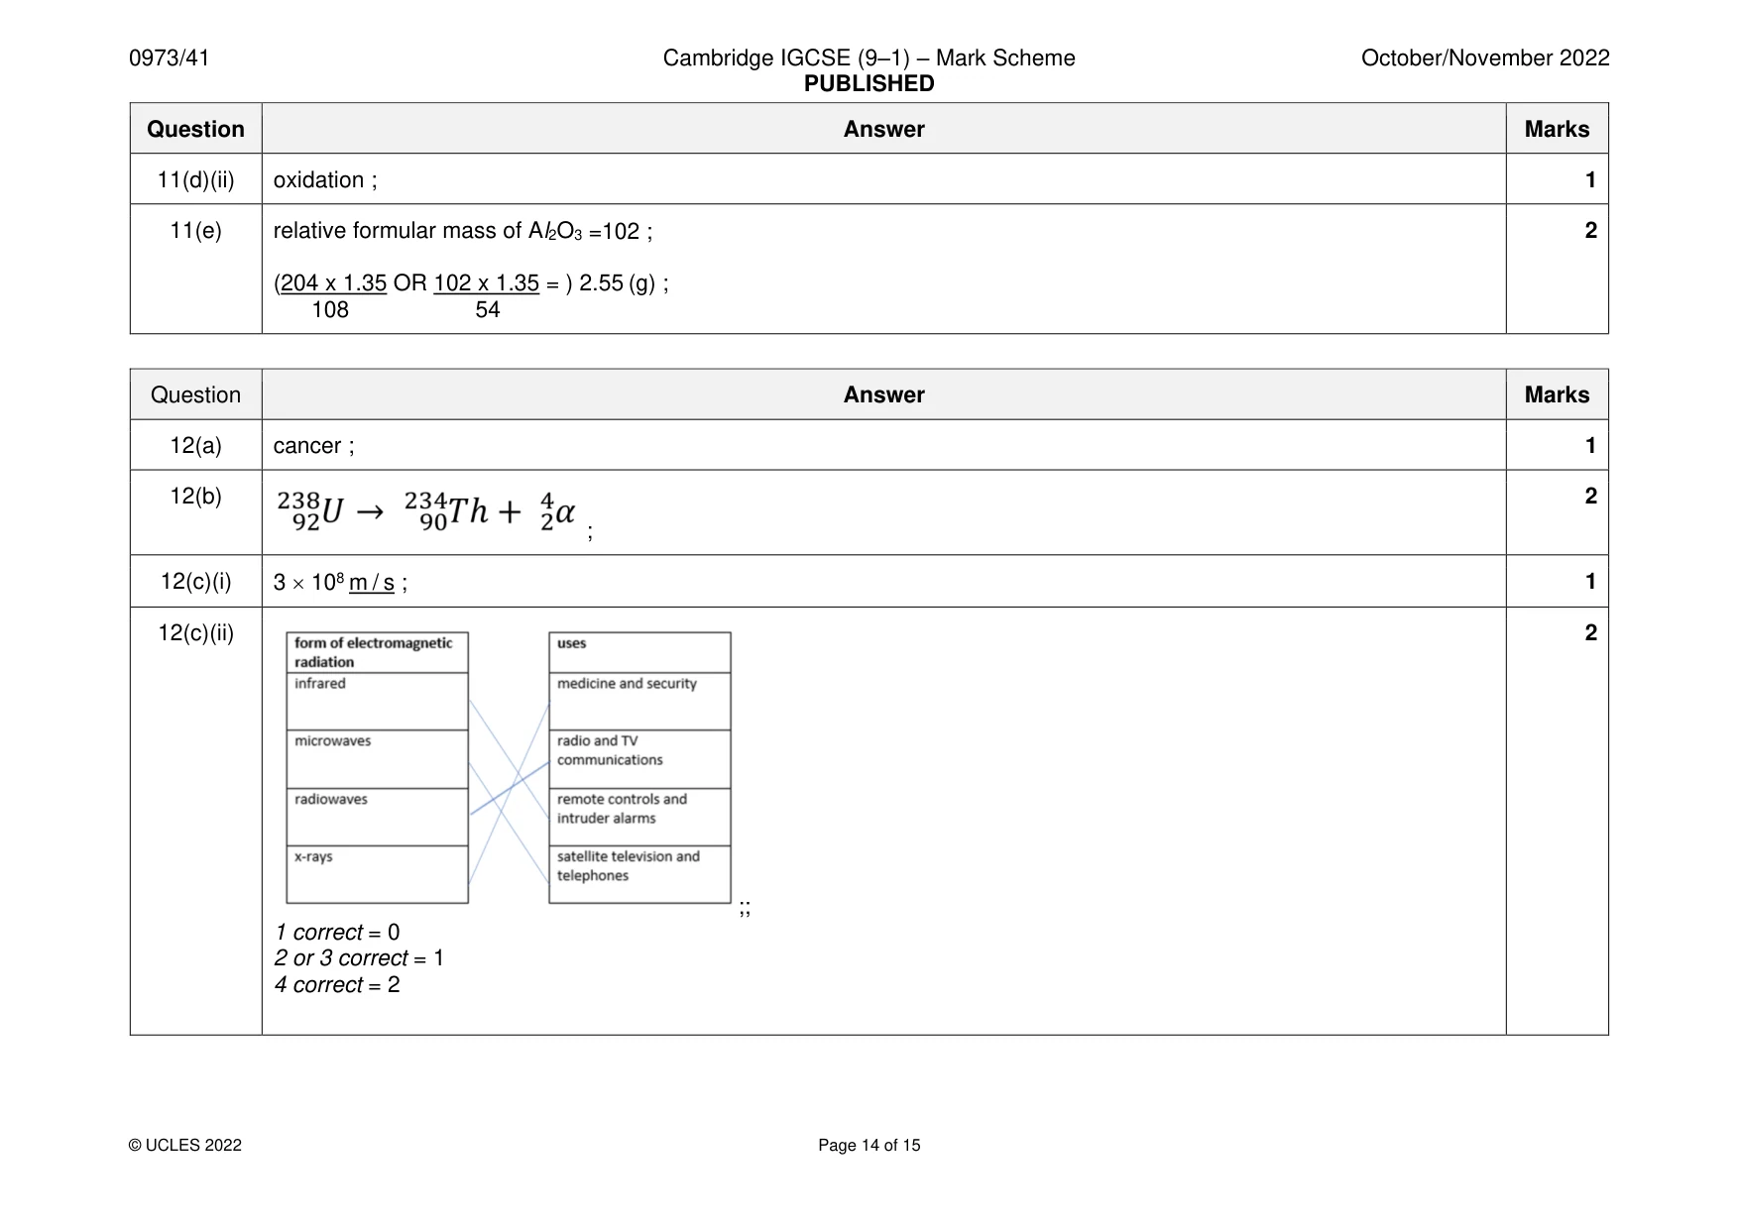Click the 'microwaves' box in the diagram

(377, 759)
